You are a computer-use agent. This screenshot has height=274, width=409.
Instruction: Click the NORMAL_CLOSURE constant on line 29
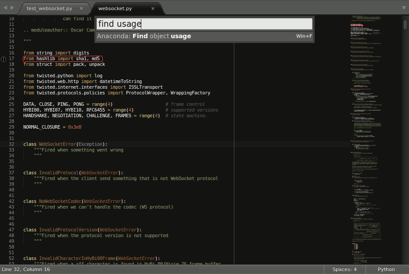[x=42, y=127]
